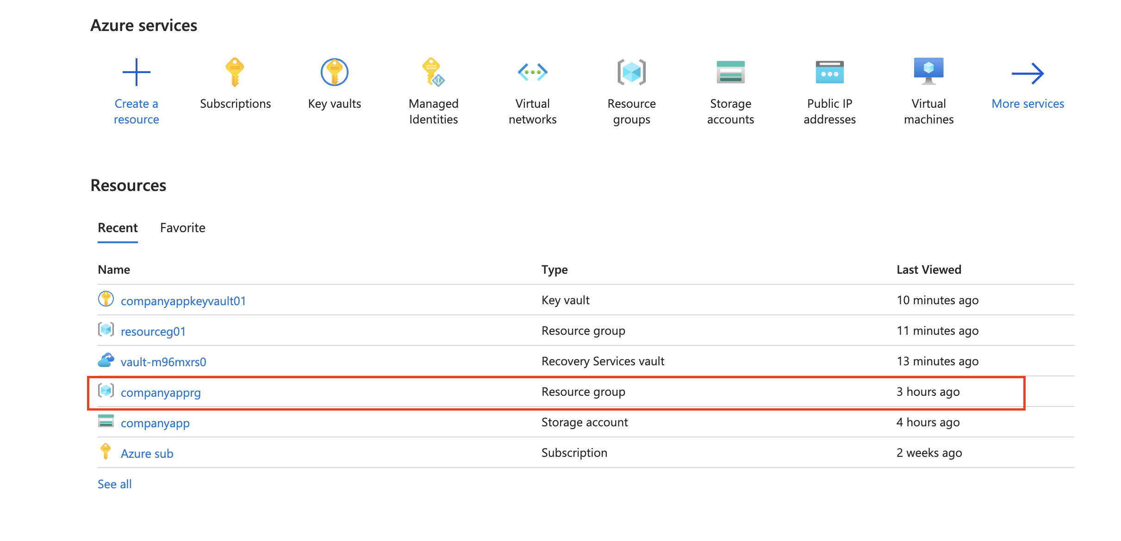Click the Managed Identities label

pos(434,111)
